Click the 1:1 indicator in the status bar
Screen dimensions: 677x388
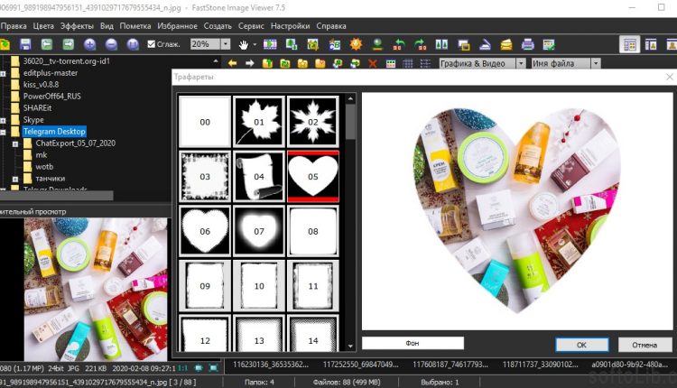coord(182,368)
